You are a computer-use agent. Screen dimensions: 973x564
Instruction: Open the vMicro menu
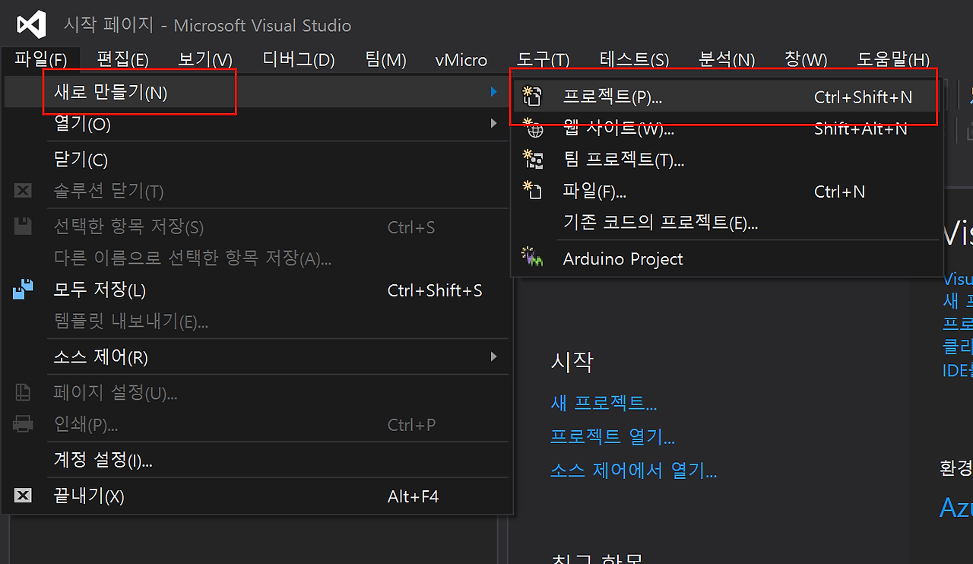[461, 59]
